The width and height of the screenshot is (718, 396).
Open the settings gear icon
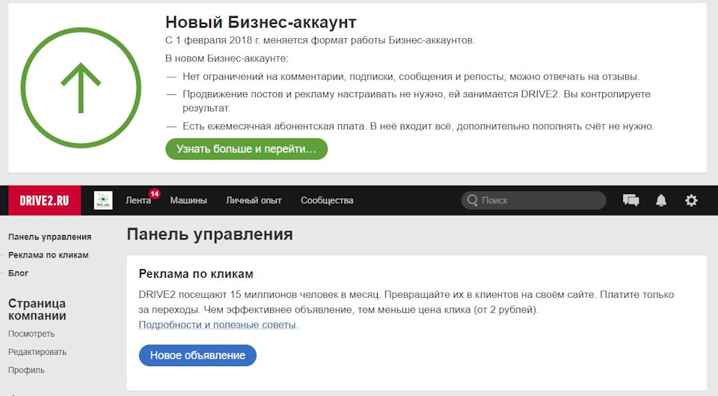click(x=691, y=201)
